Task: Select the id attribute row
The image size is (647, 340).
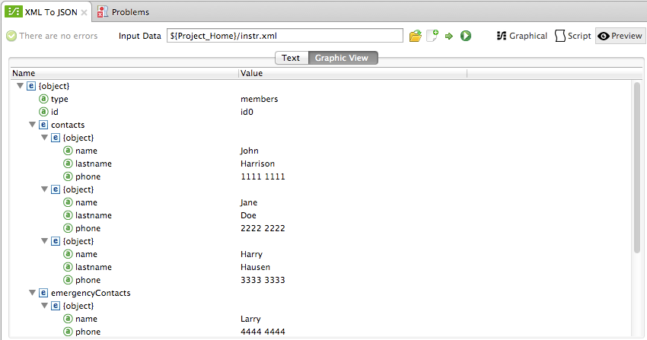Action: coord(322,112)
